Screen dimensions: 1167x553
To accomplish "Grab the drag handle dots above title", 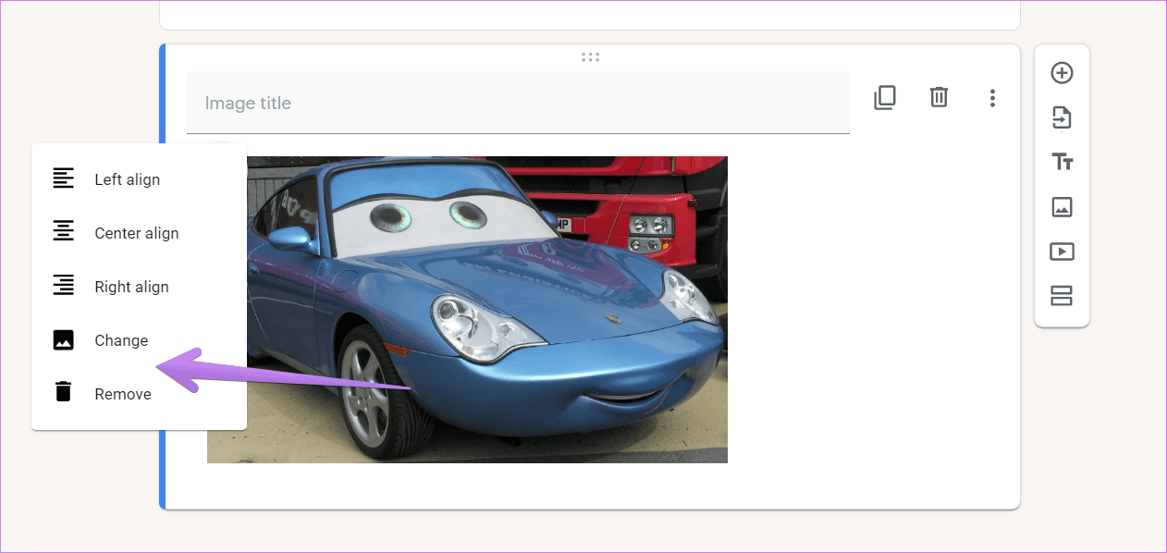I will point(591,56).
